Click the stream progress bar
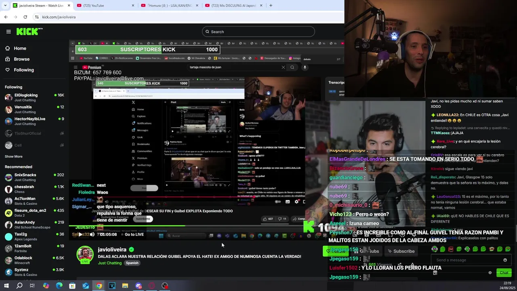 click(206, 226)
